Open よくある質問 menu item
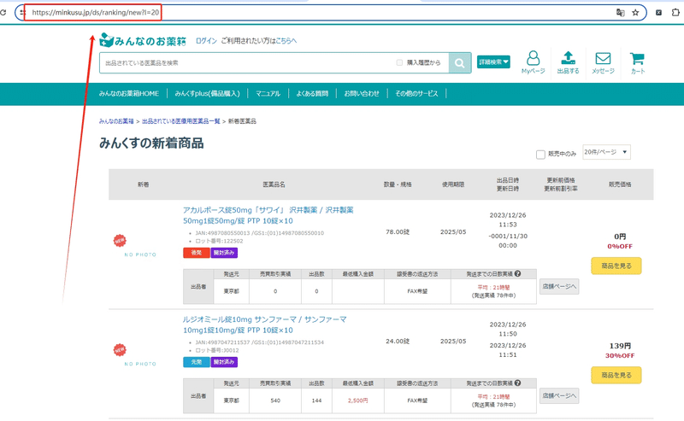684x421 pixels. pos(312,94)
